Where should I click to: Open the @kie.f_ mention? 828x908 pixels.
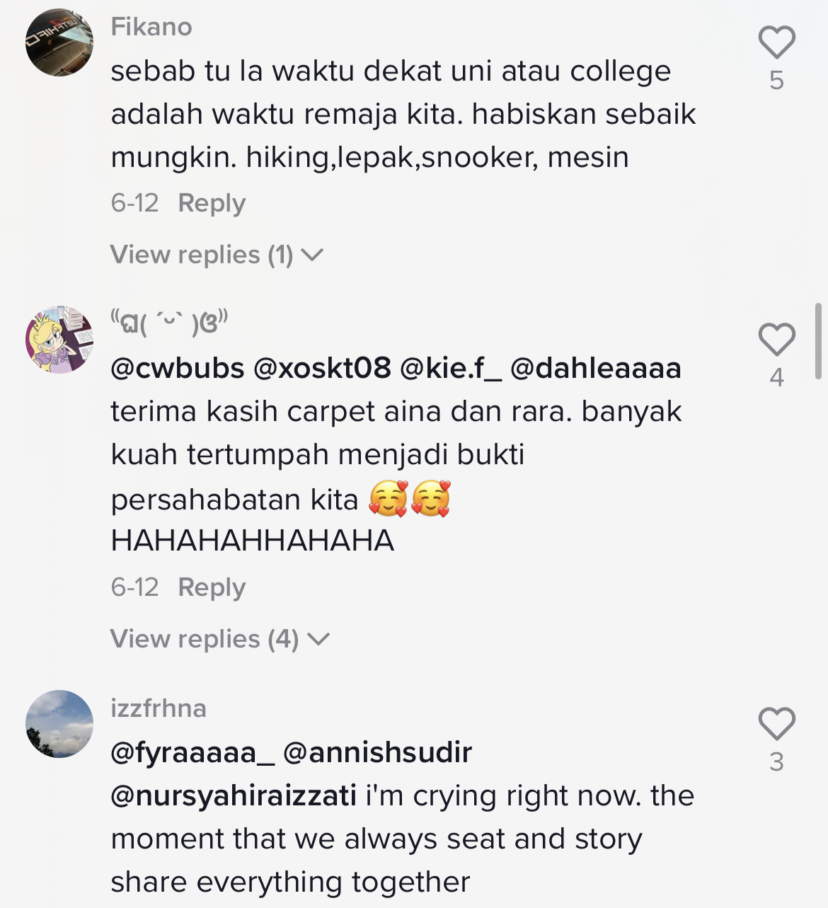[451, 368]
